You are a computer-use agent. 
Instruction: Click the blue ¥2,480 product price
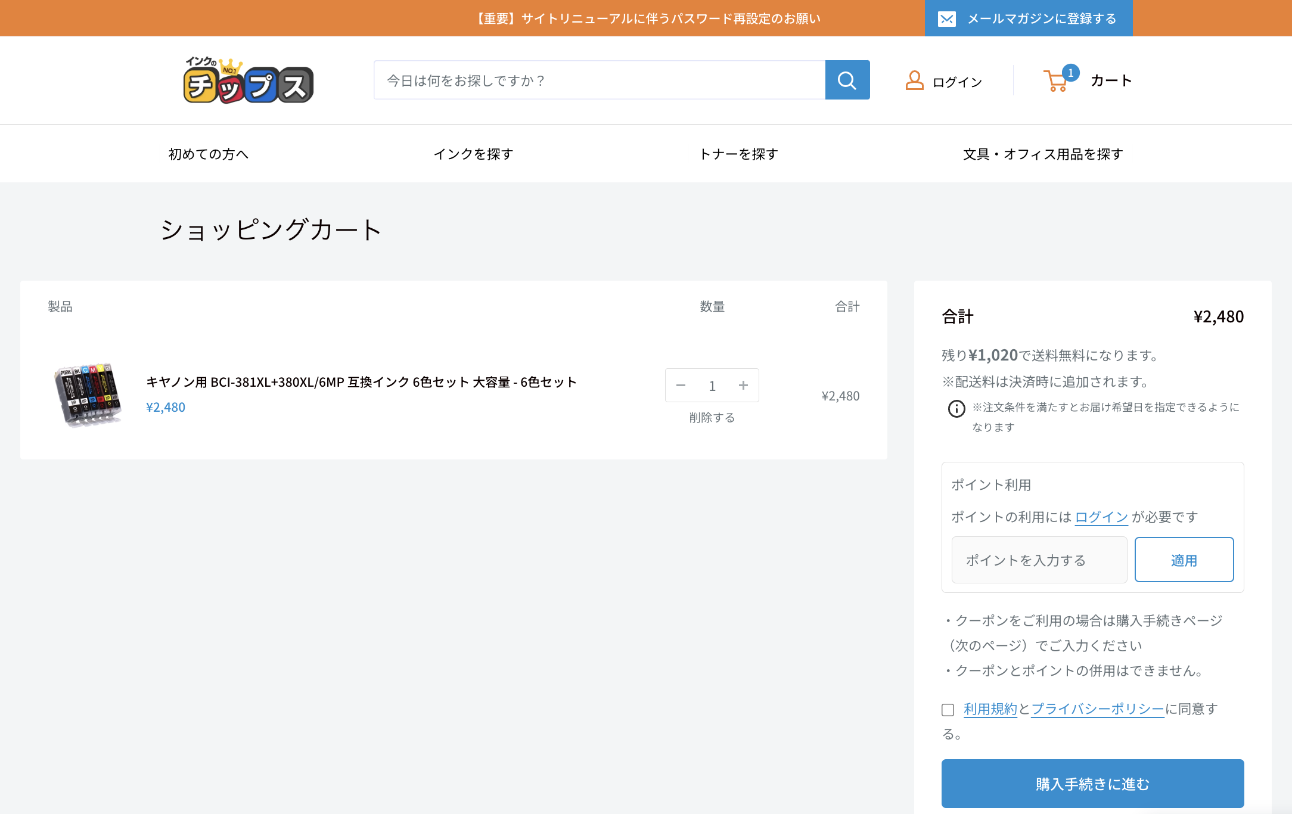click(166, 408)
